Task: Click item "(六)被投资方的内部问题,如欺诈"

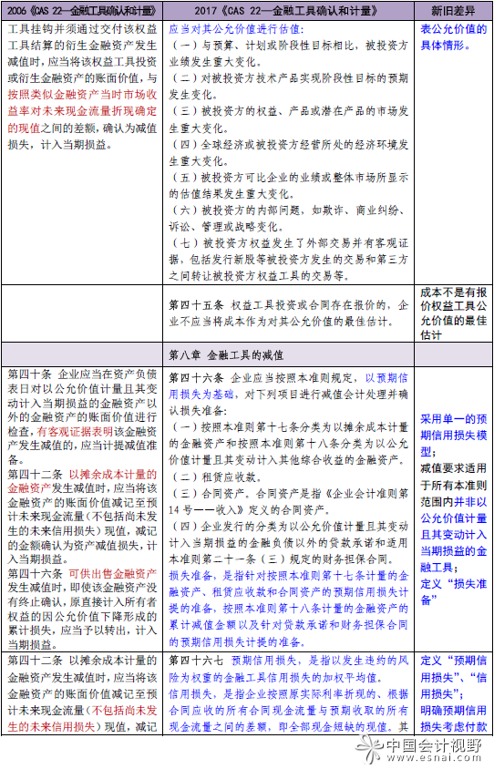Action: coord(288,219)
